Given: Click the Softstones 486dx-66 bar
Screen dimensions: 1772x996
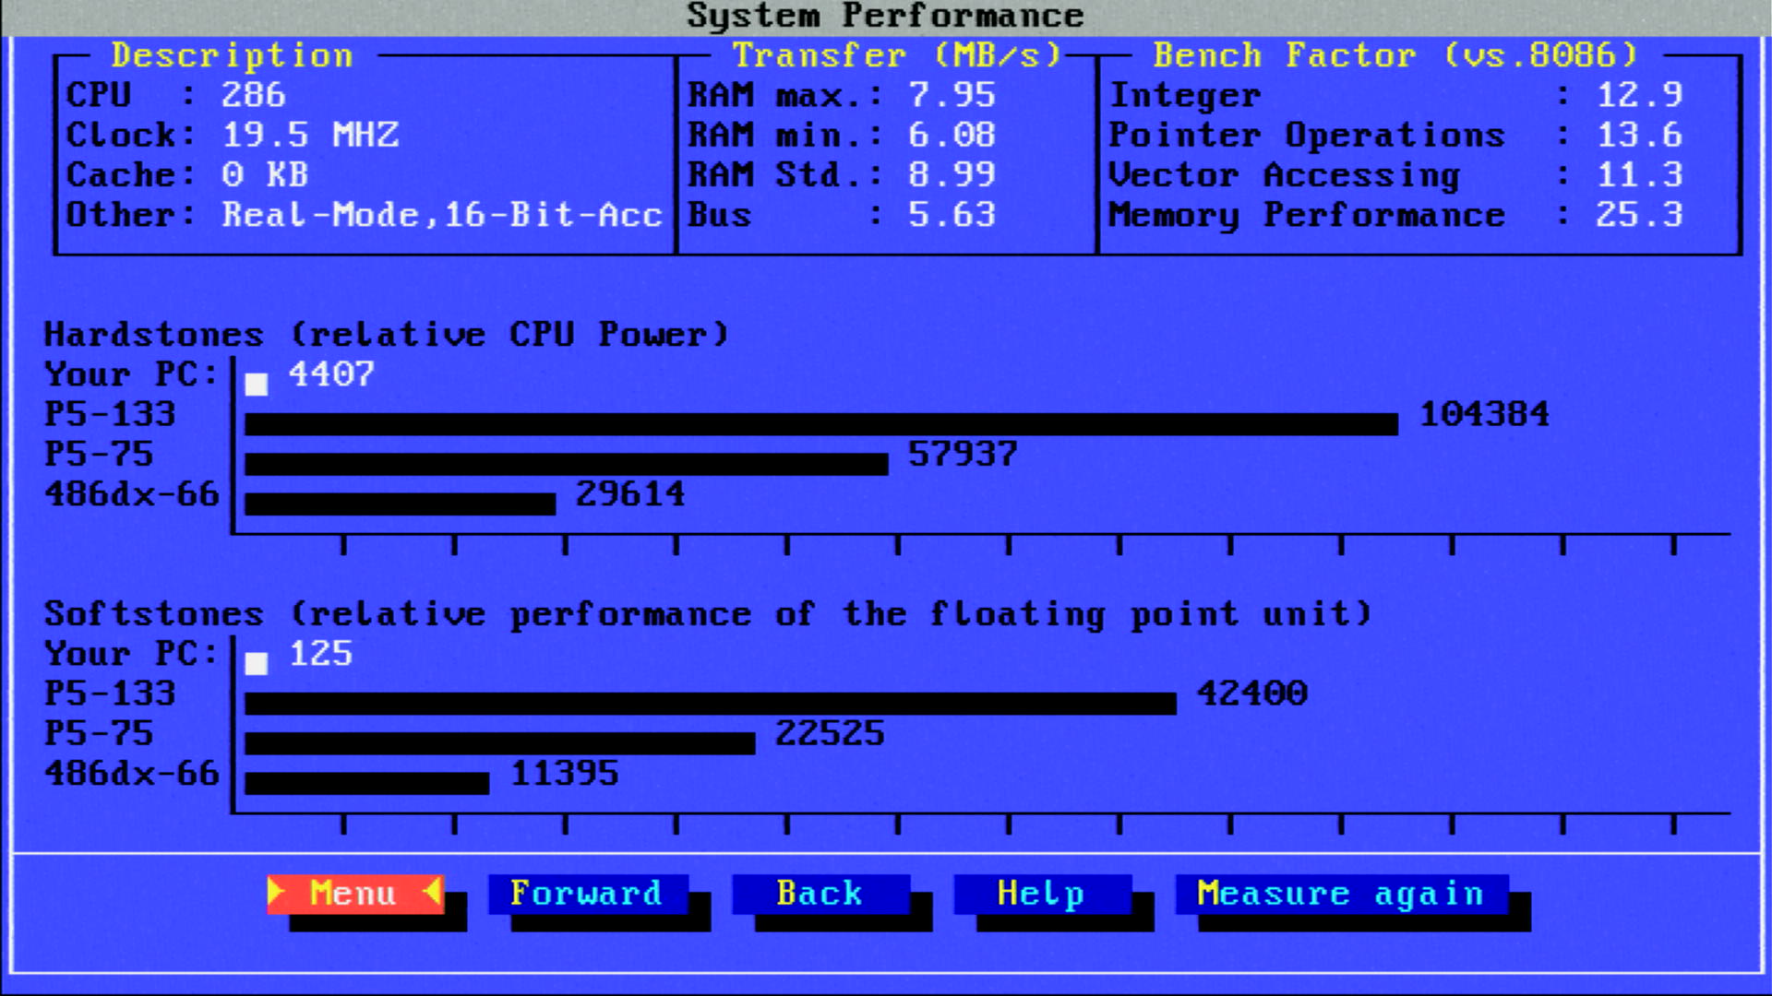Looking at the screenshot, I should (x=367, y=783).
